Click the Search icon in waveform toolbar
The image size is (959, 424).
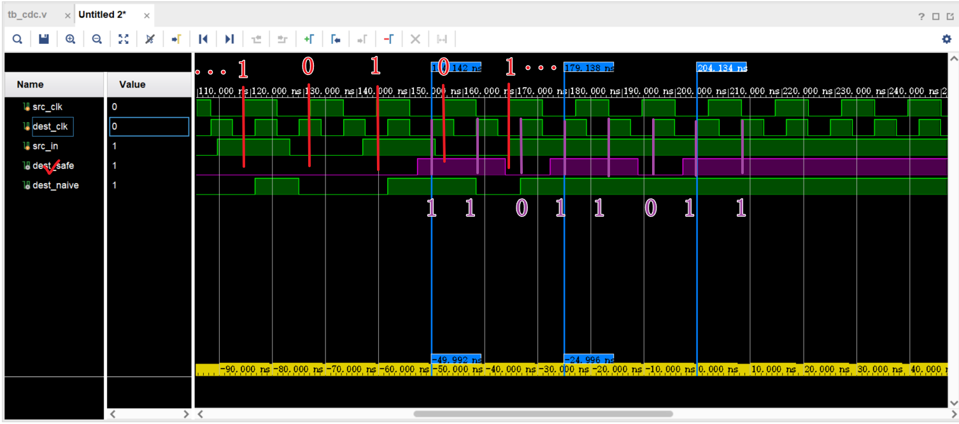(17, 39)
